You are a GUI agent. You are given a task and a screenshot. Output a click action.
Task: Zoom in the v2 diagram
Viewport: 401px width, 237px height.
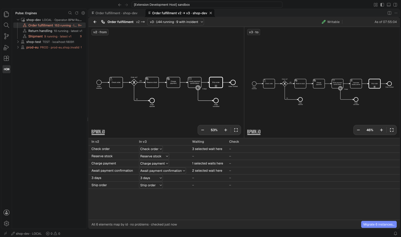226,130
